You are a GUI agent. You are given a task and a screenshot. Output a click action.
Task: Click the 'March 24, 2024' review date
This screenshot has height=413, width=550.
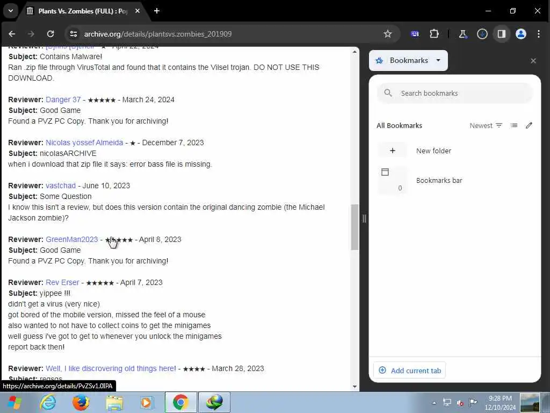click(148, 99)
